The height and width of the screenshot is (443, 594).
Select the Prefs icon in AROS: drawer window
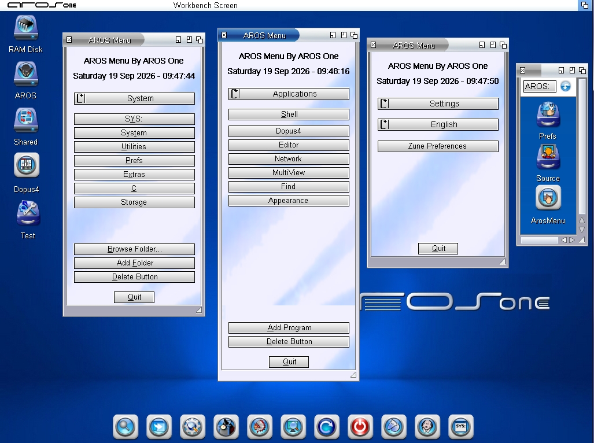pyautogui.click(x=548, y=115)
